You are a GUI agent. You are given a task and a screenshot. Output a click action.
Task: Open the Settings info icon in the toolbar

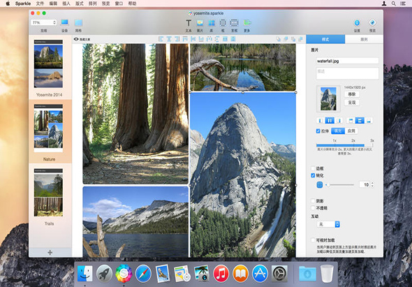click(x=357, y=23)
